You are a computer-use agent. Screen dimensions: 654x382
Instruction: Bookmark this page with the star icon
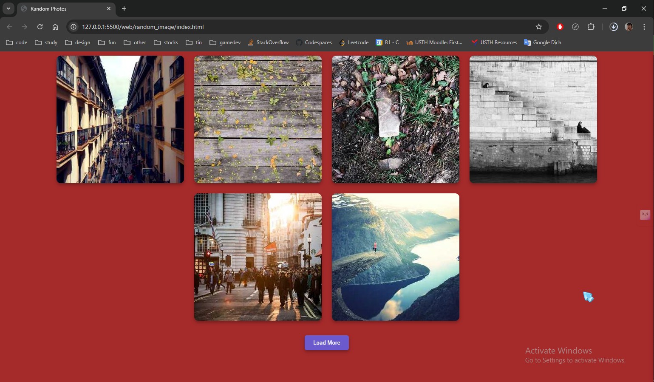(538, 27)
